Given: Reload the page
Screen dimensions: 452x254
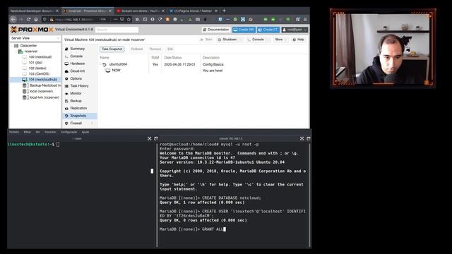Looking at the screenshot, I should (x=28, y=19).
